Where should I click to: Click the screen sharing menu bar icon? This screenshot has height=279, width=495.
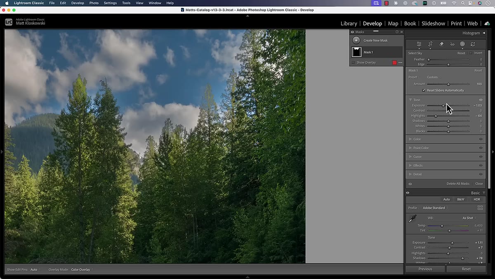click(x=376, y=3)
